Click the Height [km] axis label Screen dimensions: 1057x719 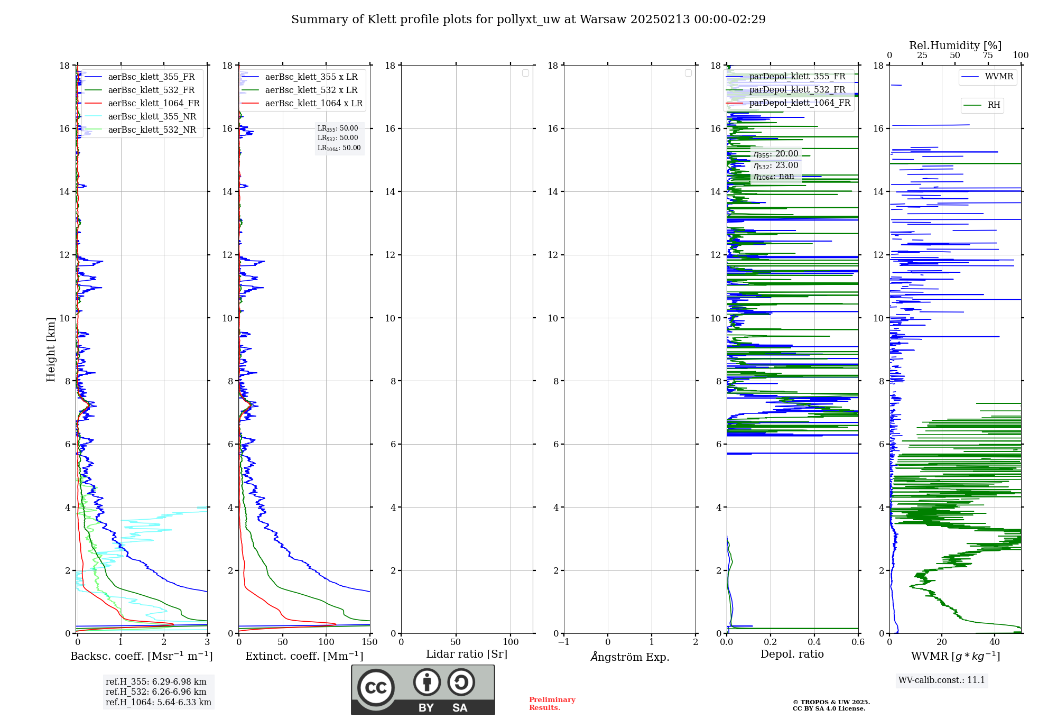coord(51,349)
